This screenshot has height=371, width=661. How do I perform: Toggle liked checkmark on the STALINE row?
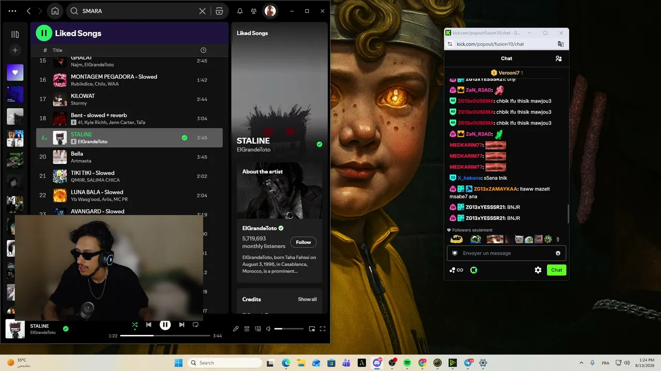184,138
